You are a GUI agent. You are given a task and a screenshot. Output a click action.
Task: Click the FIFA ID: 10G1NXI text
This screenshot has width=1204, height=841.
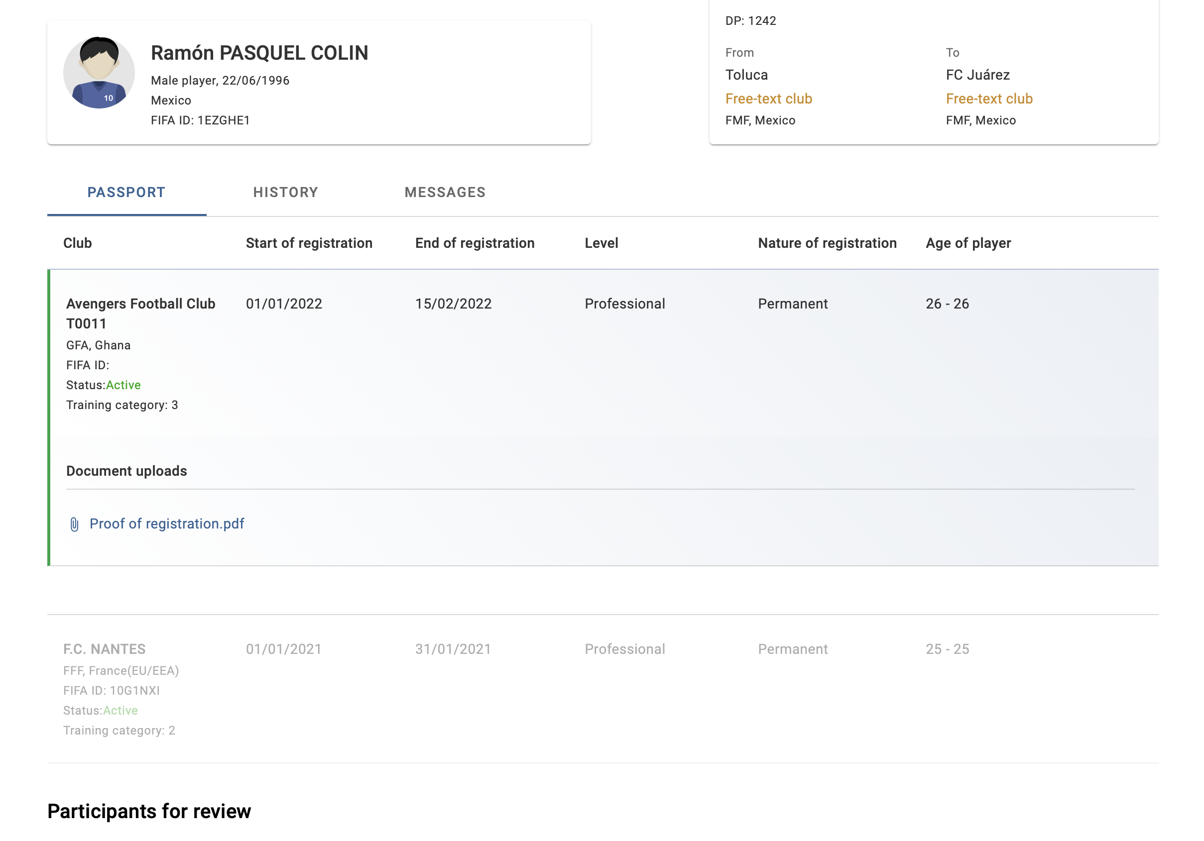112,691
